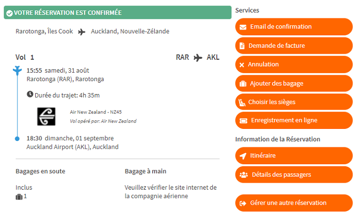Click the document icon for Demande de facture
This screenshot has height=219, width=358.
click(242, 46)
